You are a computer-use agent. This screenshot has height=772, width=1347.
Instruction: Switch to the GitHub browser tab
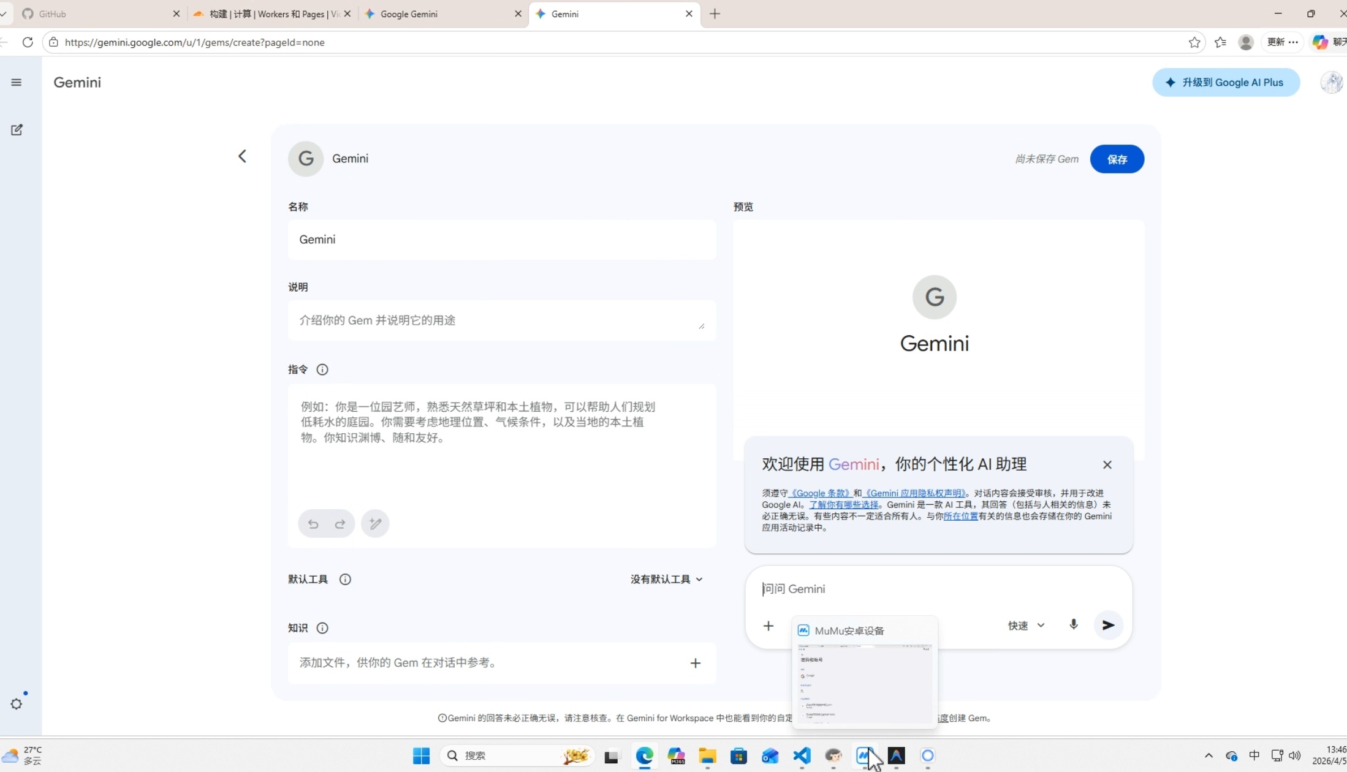pos(92,13)
